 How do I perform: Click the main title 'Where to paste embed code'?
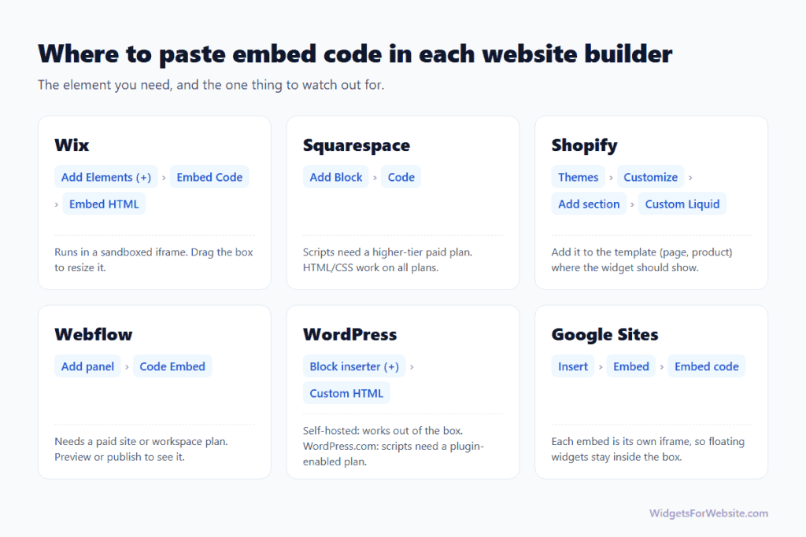[355, 54]
